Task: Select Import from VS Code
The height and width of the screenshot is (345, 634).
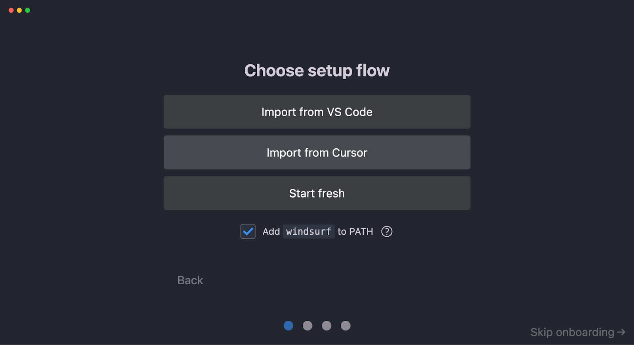Action: [317, 112]
